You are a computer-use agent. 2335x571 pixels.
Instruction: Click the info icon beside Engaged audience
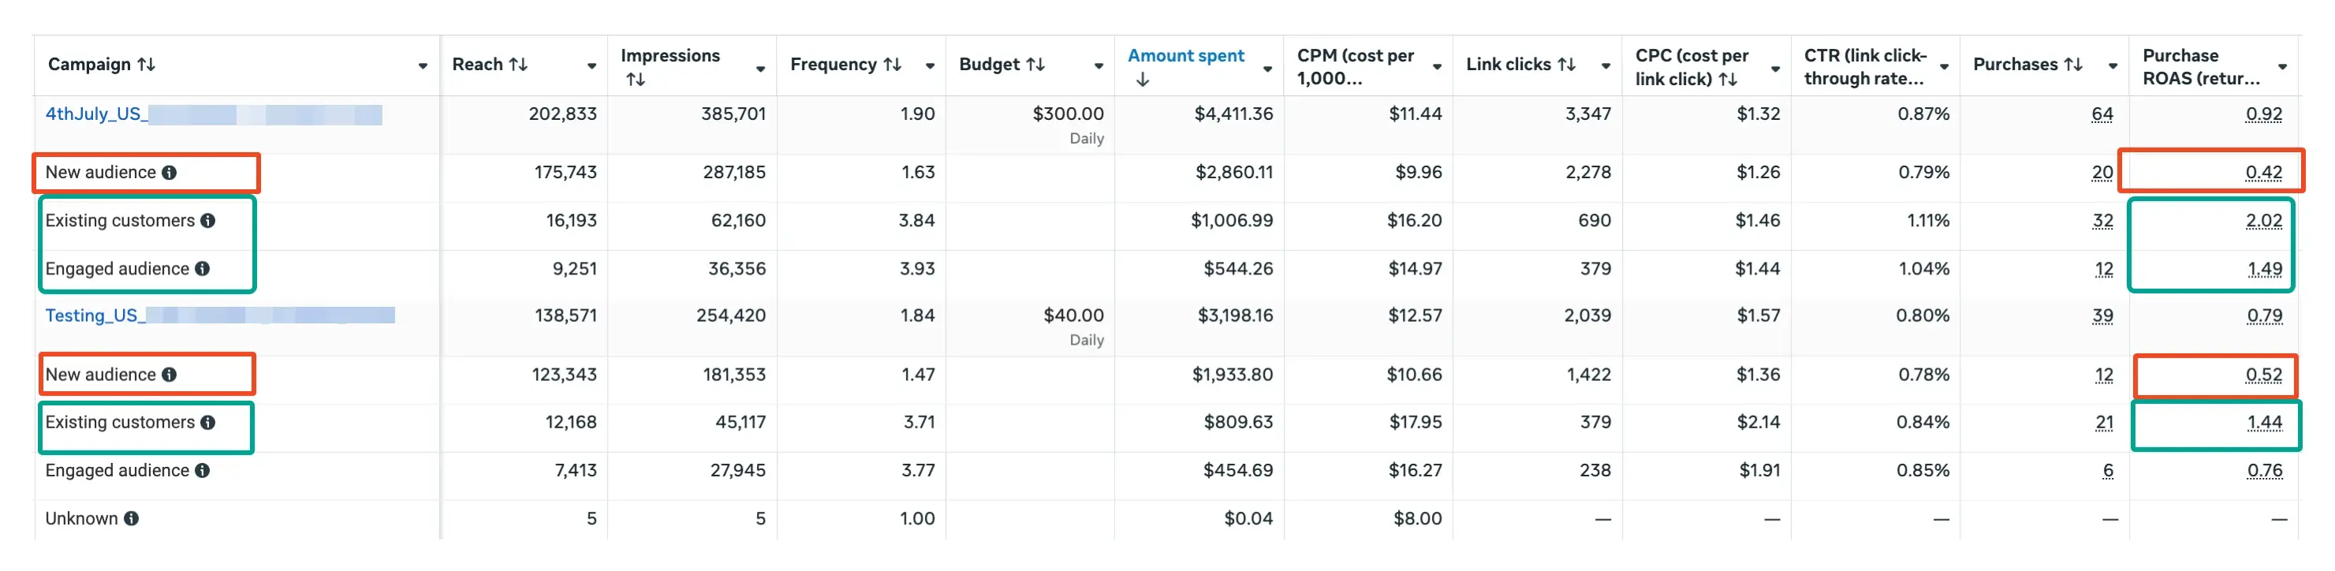coord(201,268)
